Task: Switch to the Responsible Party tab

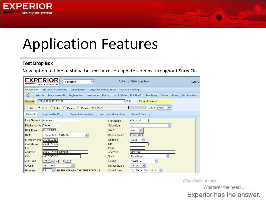Action: tap(52, 114)
